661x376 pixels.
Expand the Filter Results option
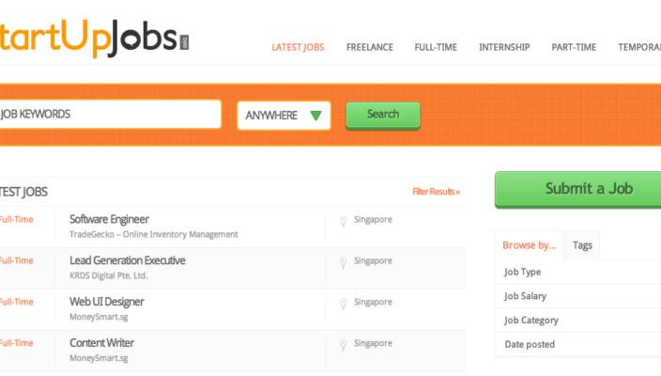click(x=436, y=192)
